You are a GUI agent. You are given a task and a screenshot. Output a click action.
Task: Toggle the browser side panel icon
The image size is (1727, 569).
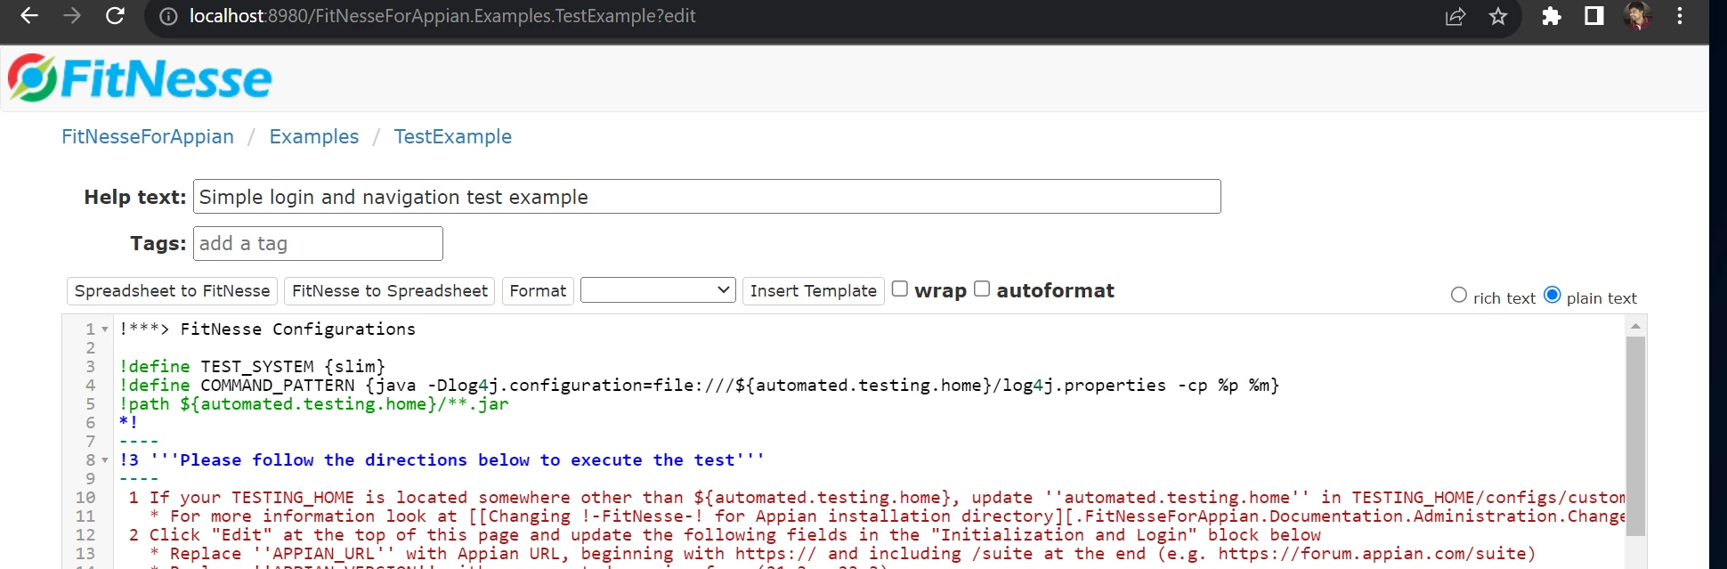(x=1594, y=16)
